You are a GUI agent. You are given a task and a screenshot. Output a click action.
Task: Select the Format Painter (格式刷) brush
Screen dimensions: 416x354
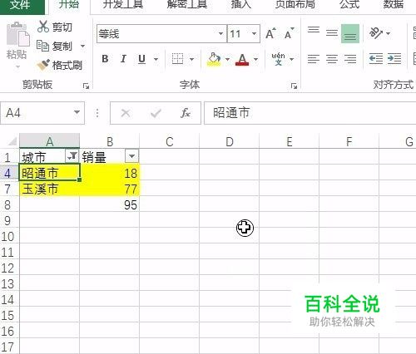click(43, 65)
